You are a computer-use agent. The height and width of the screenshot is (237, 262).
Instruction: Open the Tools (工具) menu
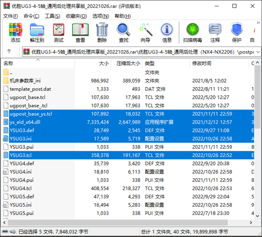52,16
